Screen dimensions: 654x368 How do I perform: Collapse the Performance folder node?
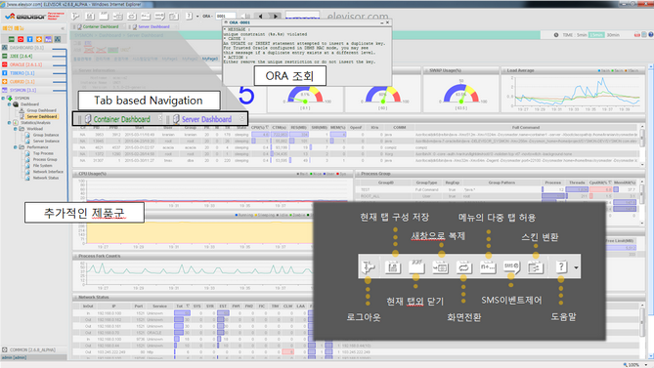(x=16, y=147)
